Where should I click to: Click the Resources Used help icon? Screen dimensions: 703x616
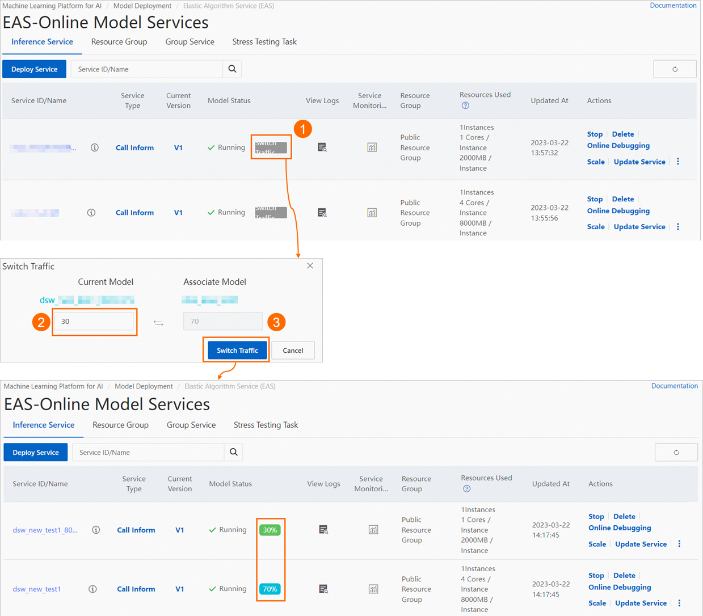[x=465, y=106]
